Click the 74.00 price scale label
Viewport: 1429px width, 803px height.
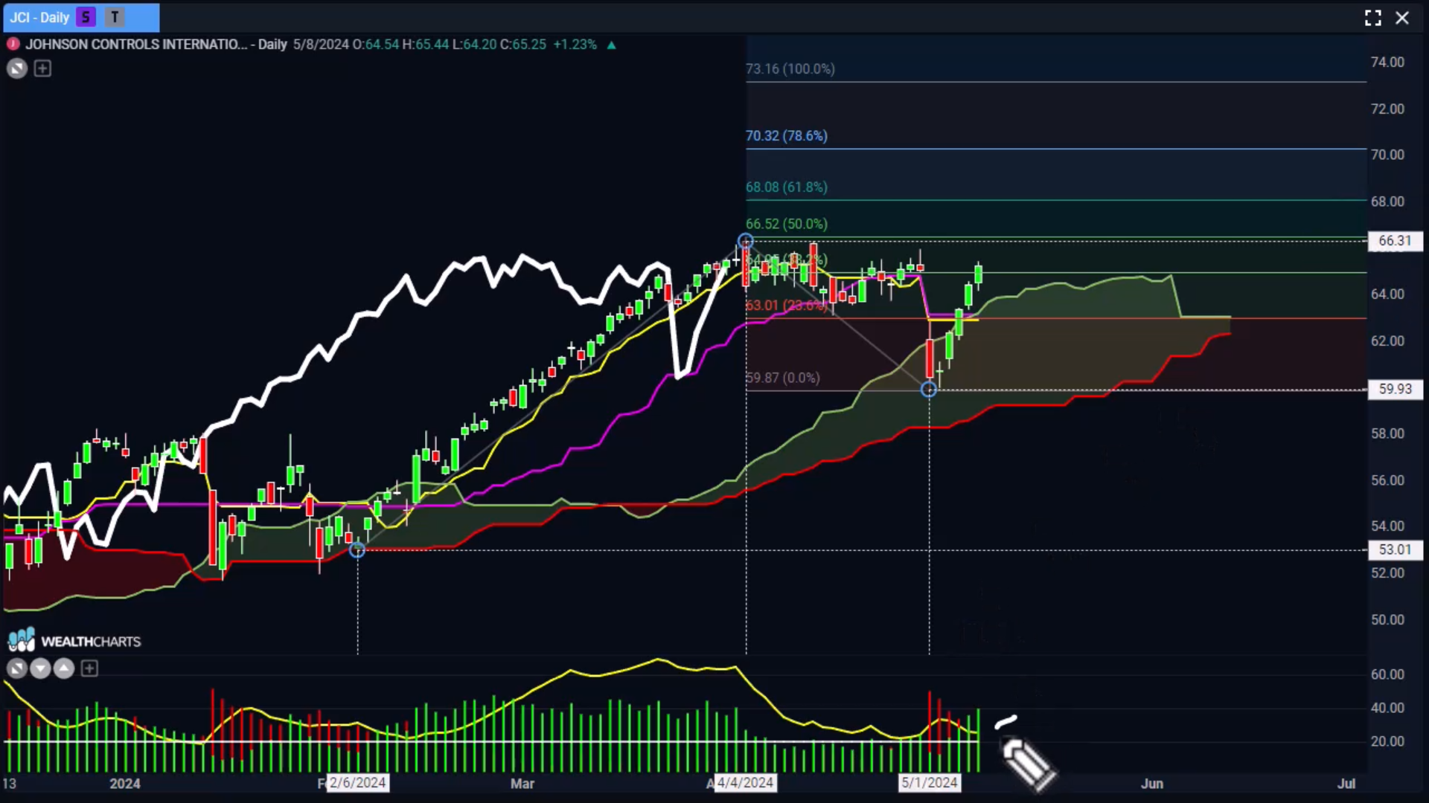[1388, 62]
